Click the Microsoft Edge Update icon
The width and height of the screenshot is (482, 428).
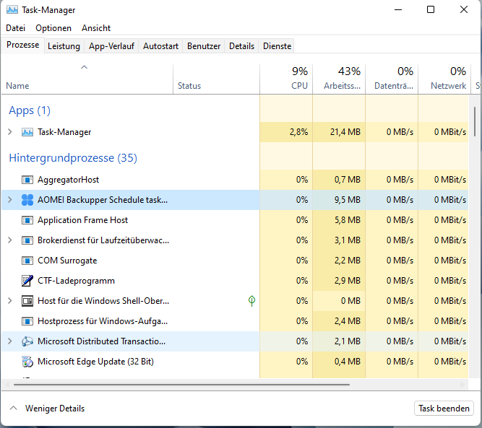tap(27, 362)
